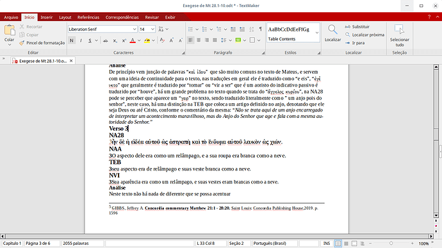Click the red font color swatch
Screen dimensions: 442x248
tap(133, 40)
